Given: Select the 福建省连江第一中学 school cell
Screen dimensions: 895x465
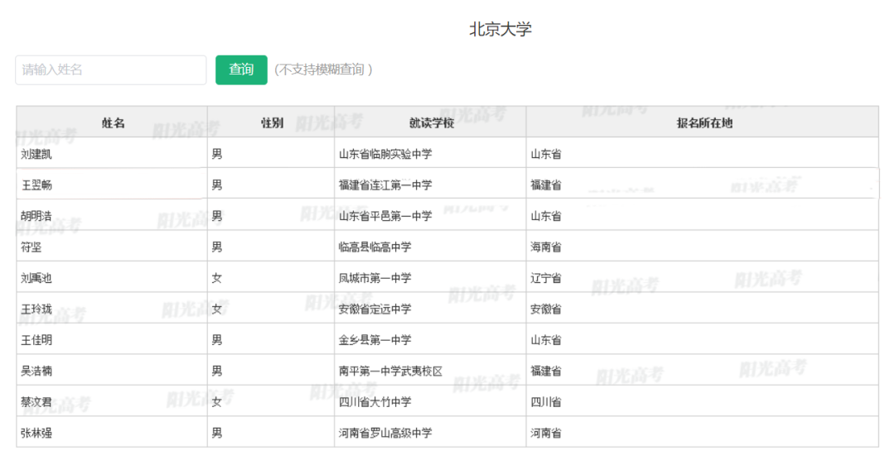Looking at the screenshot, I should pos(385,185).
